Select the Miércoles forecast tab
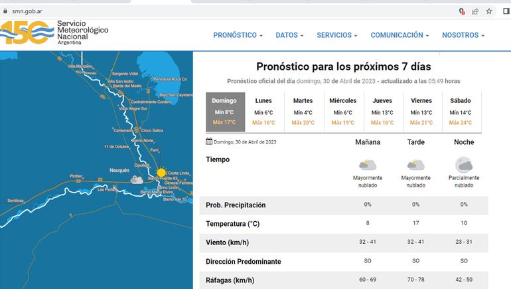 click(x=343, y=112)
